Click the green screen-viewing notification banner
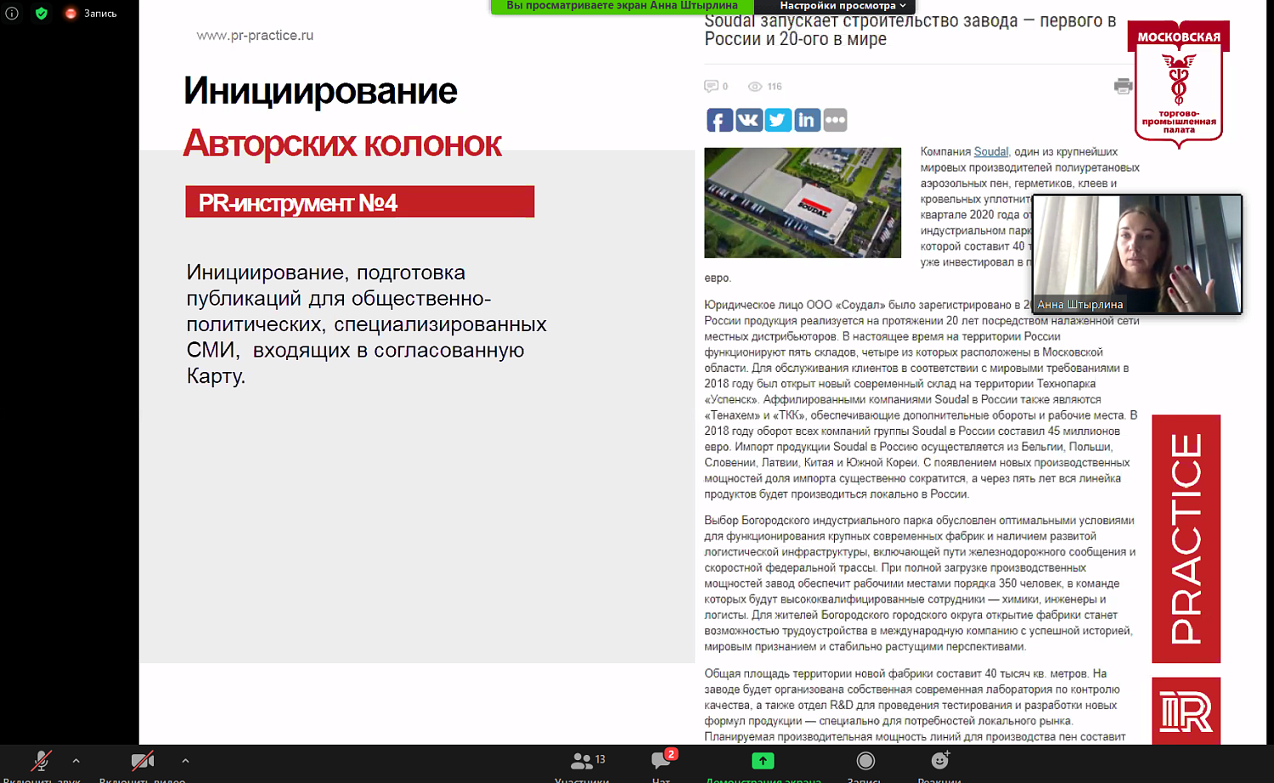This screenshot has width=1274, height=783. (x=622, y=6)
